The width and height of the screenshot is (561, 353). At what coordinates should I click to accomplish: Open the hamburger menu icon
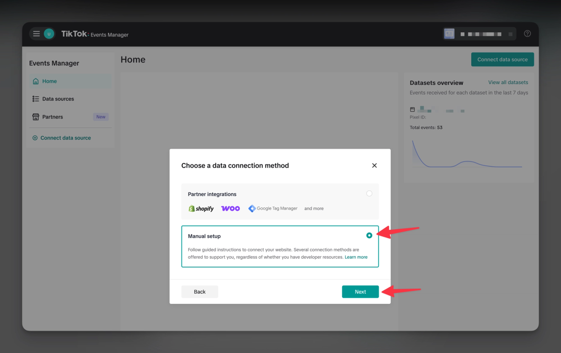click(36, 34)
